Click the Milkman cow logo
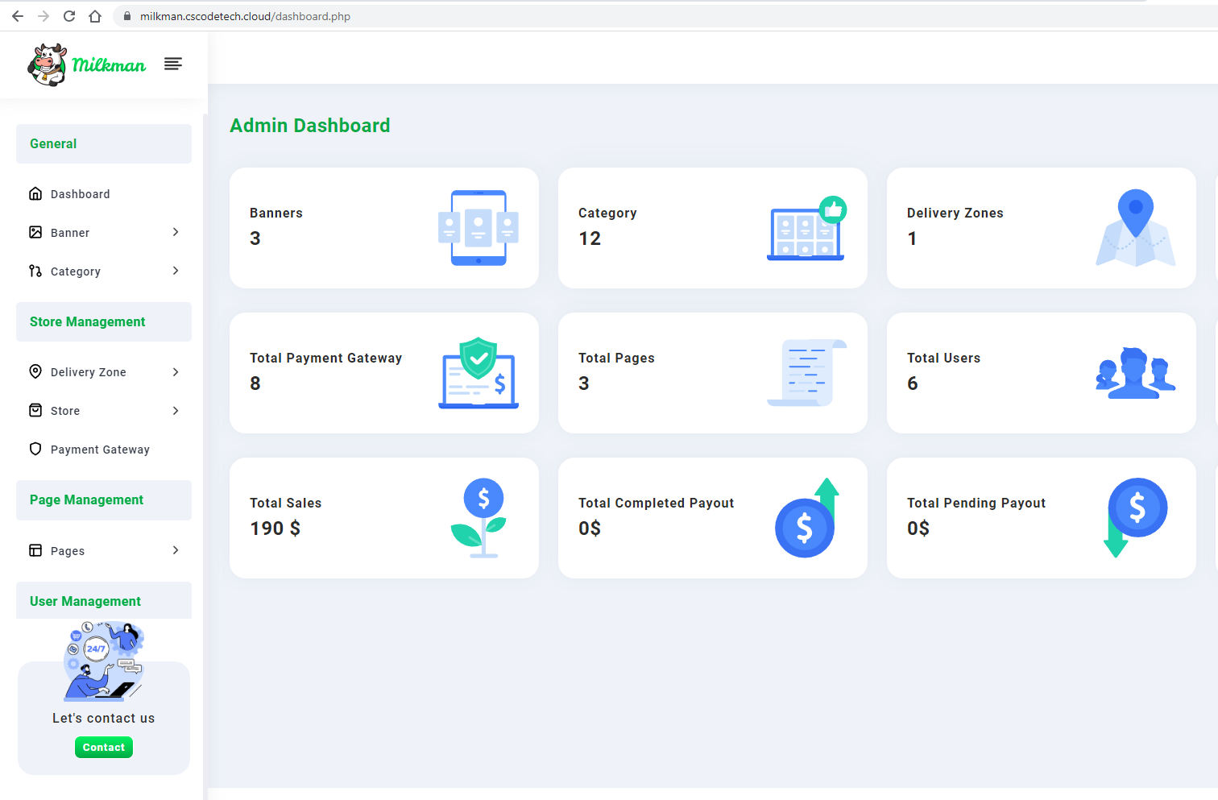The image size is (1218, 800). (48, 64)
